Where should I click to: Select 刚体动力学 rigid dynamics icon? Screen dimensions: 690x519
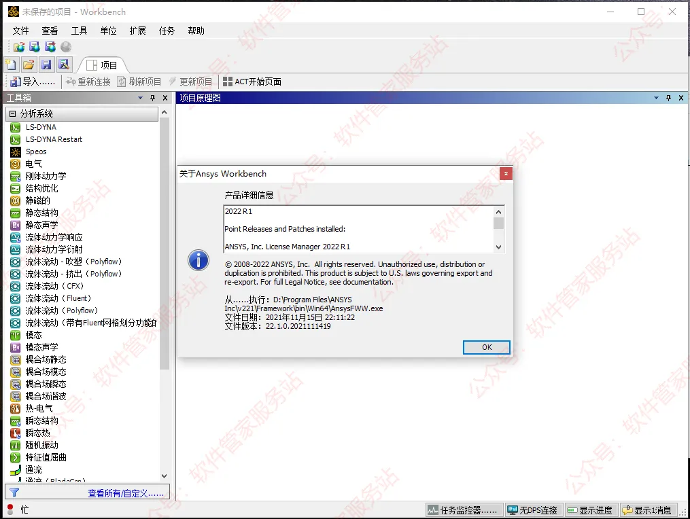coord(16,177)
